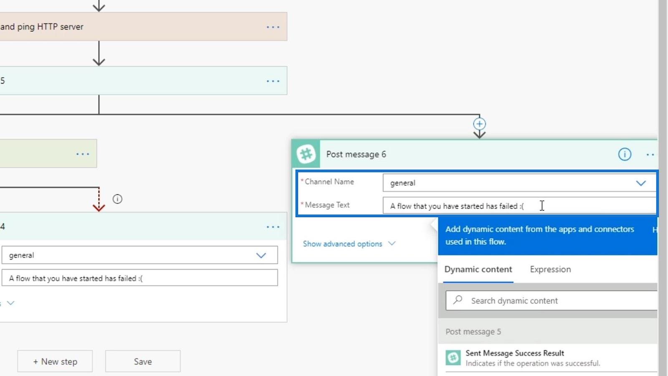Screen dimensions: 668x376
Task: Click Message Text field in Post message 6
Action: [x=519, y=206]
